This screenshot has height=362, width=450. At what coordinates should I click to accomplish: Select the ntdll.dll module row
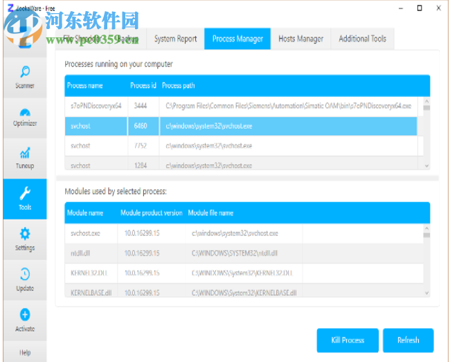tap(244, 253)
